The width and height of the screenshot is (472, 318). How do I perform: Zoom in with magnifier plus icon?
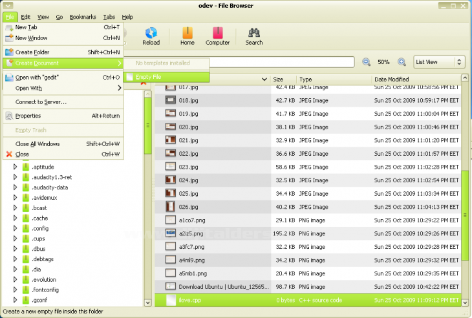pyautogui.click(x=401, y=62)
